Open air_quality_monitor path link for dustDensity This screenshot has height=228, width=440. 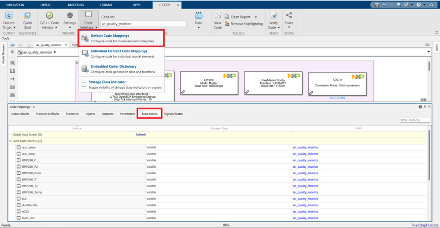[x=305, y=205]
